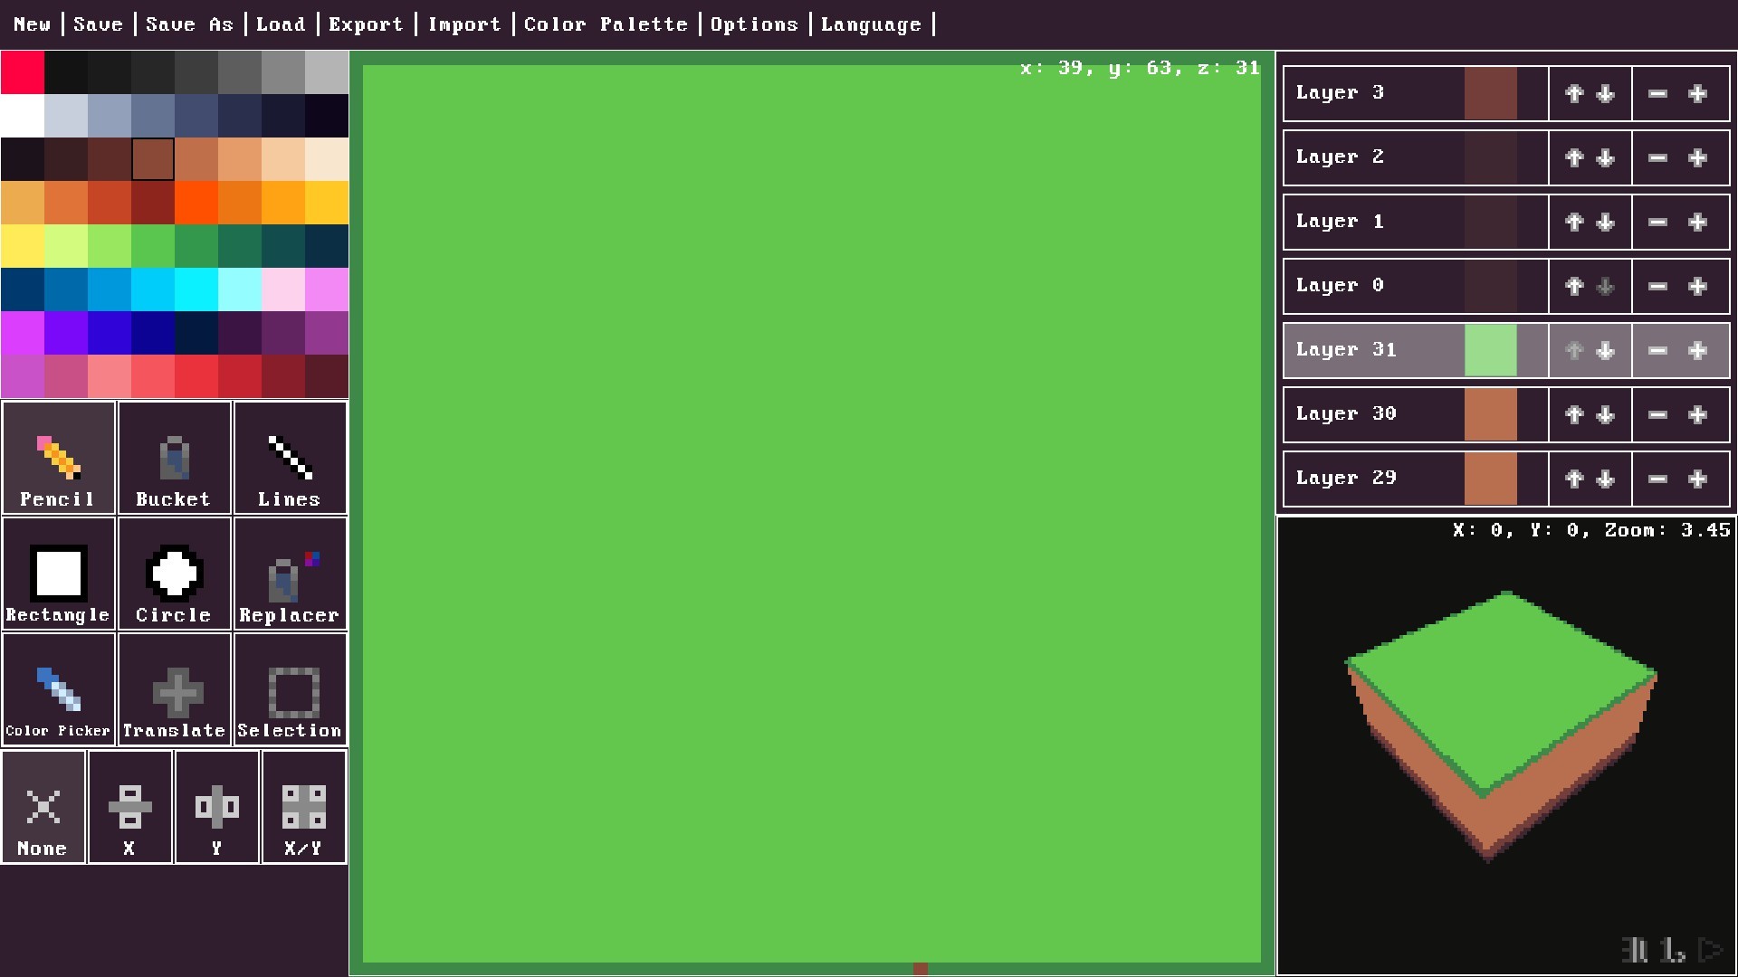Add a new layer above Layer 3

pos(1698,92)
